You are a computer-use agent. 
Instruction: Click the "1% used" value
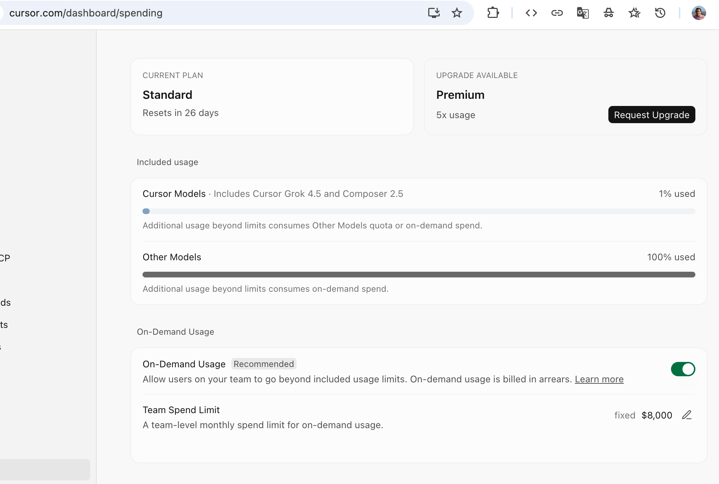point(677,194)
